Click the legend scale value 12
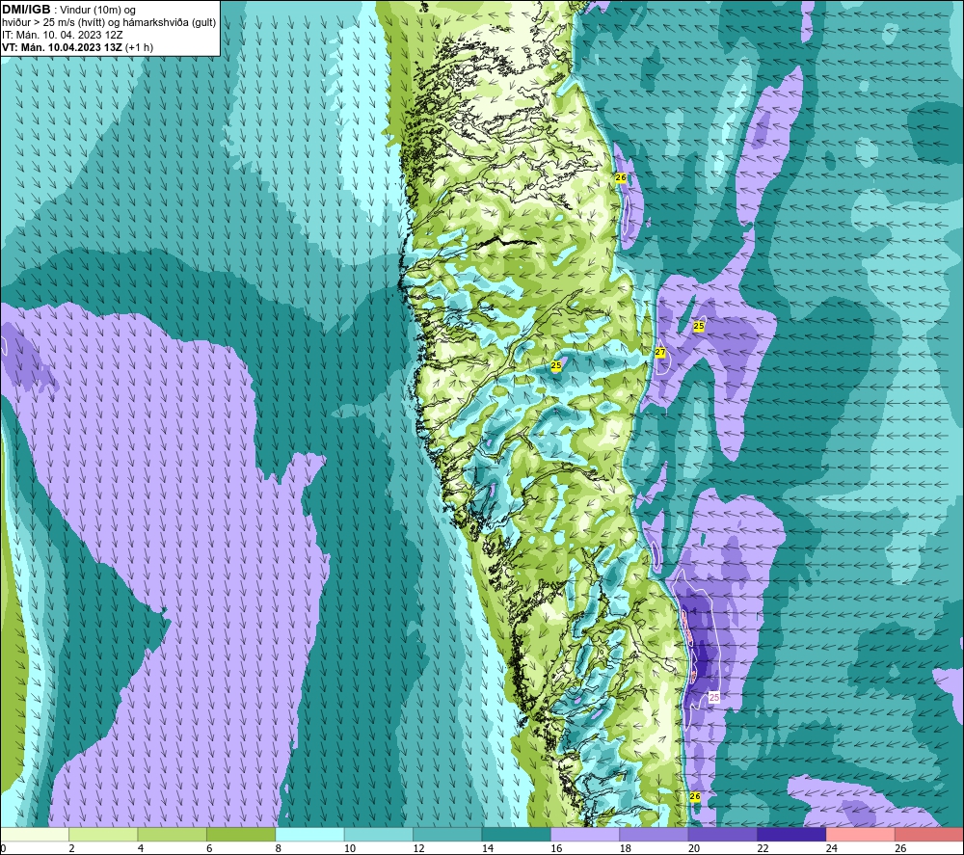964x855 pixels. (x=418, y=848)
